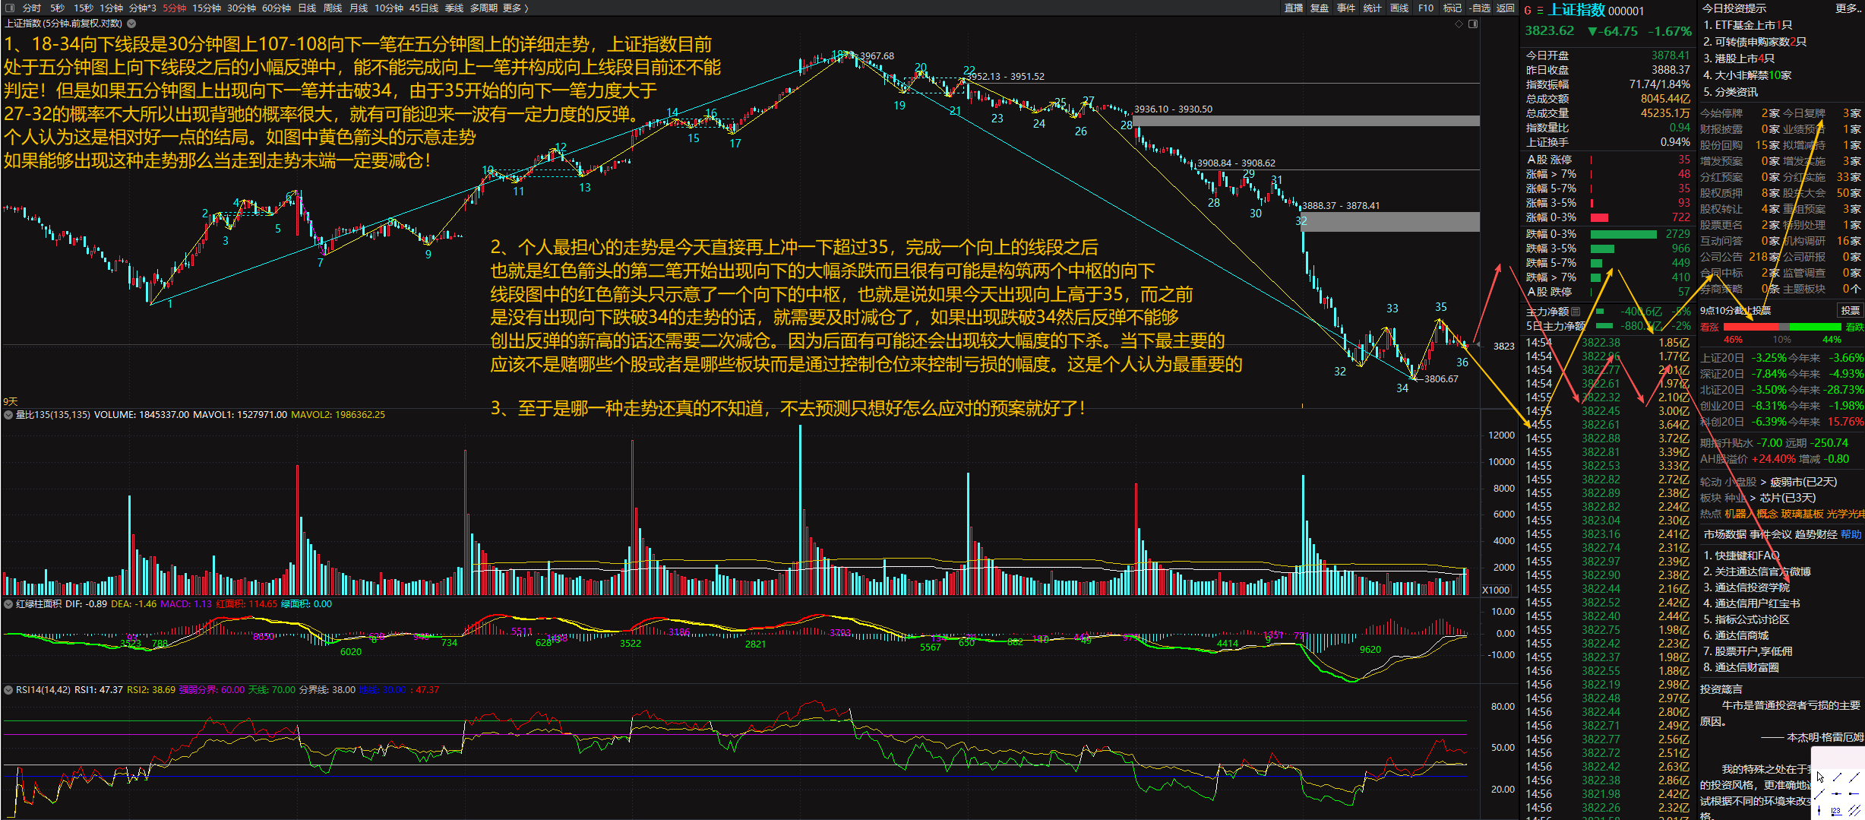Open 5. 指标公式讨论区 link
The image size is (1865, 820).
pyautogui.click(x=1746, y=619)
